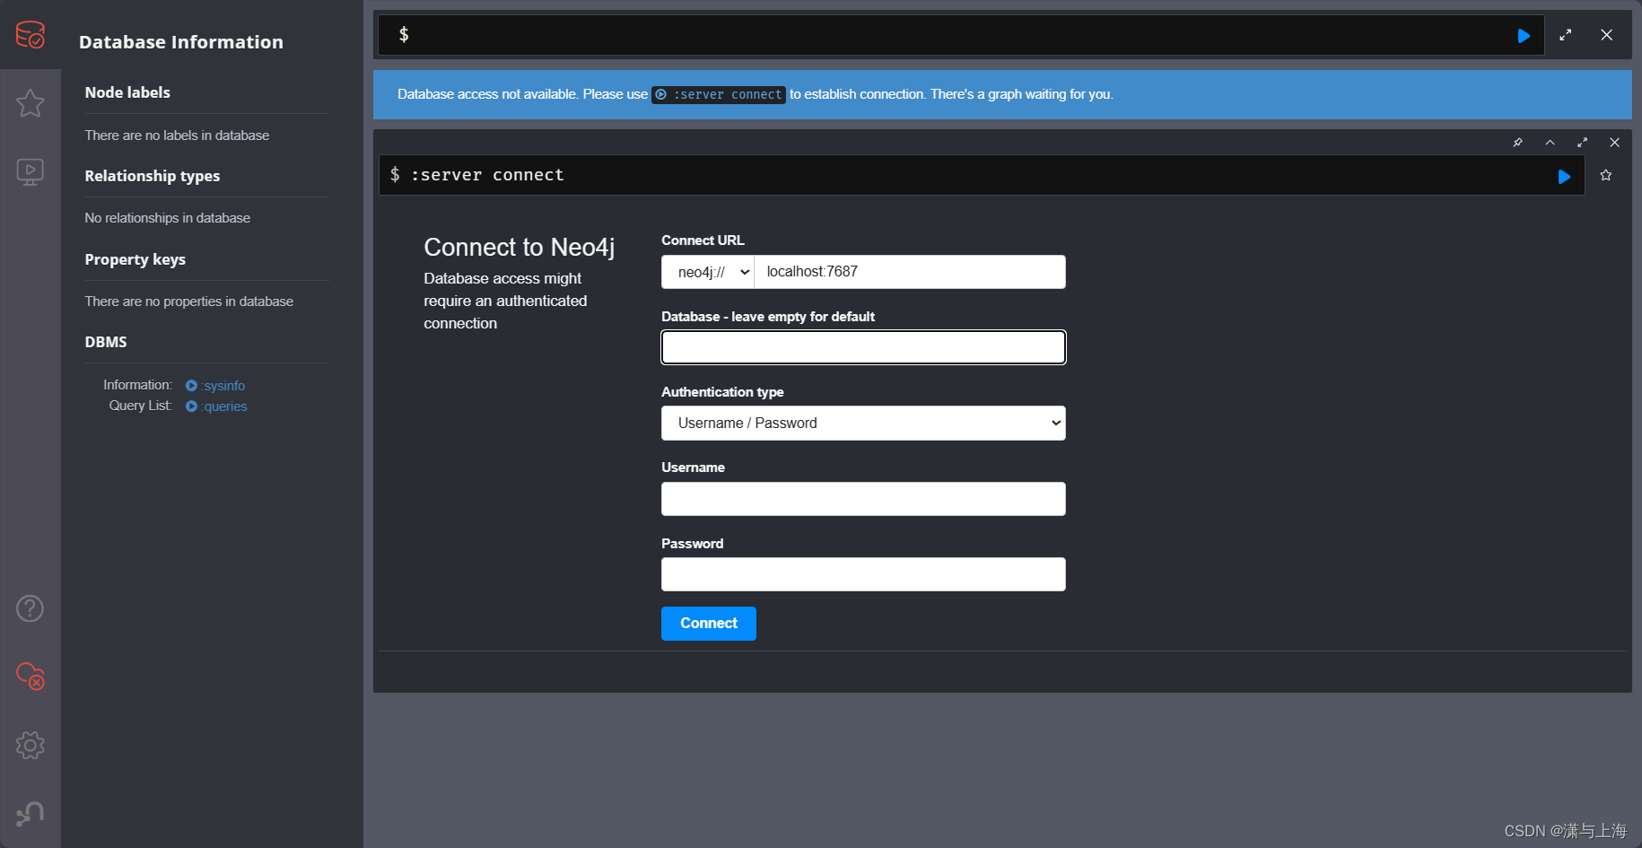
Task: Click the :server connect frame command text
Action: [487, 175]
